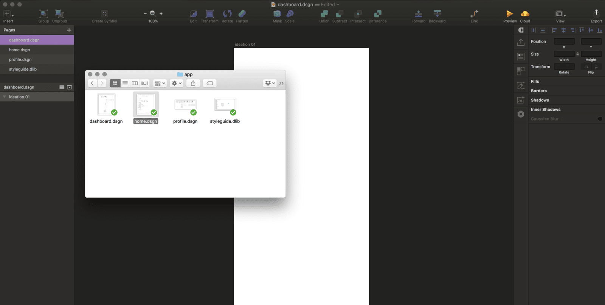Zoom in with the plus button
Image resolution: width=605 pixels, height=305 pixels.
pos(161,14)
